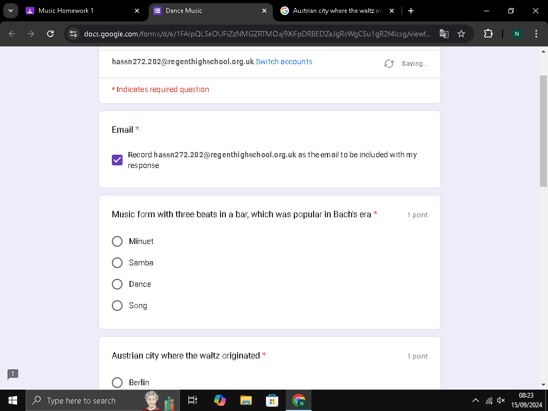The width and height of the screenshot is (548, 411).
Task: Minimize the Chrome window
Action: coord(486,11)
